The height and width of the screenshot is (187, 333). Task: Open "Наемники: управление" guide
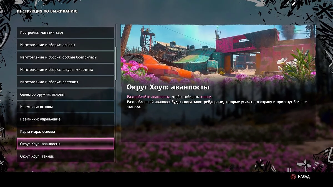(65, 119)
